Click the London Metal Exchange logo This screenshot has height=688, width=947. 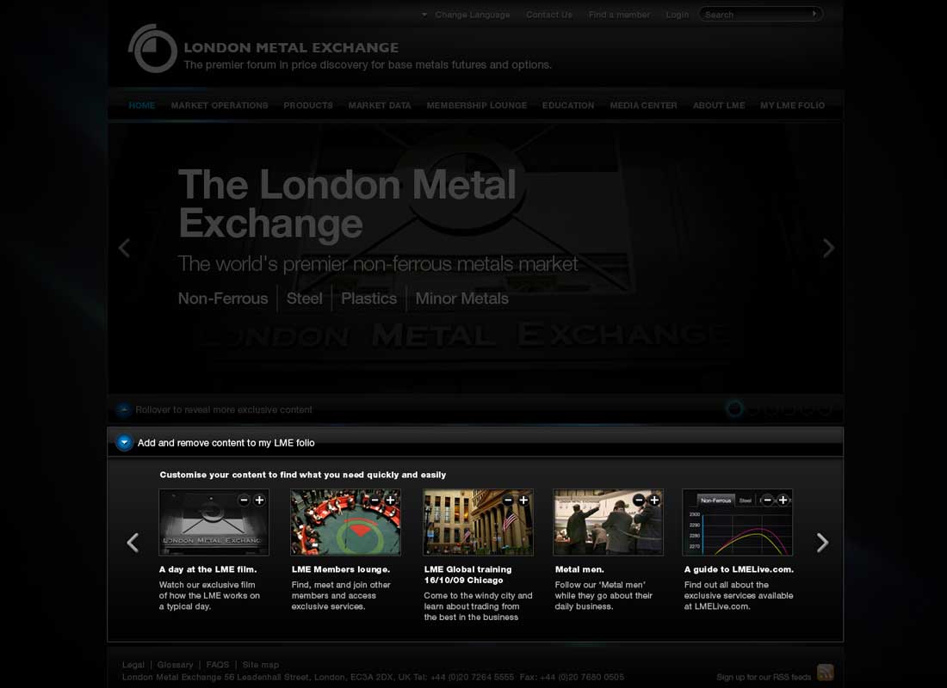click(x=152, y=49)
